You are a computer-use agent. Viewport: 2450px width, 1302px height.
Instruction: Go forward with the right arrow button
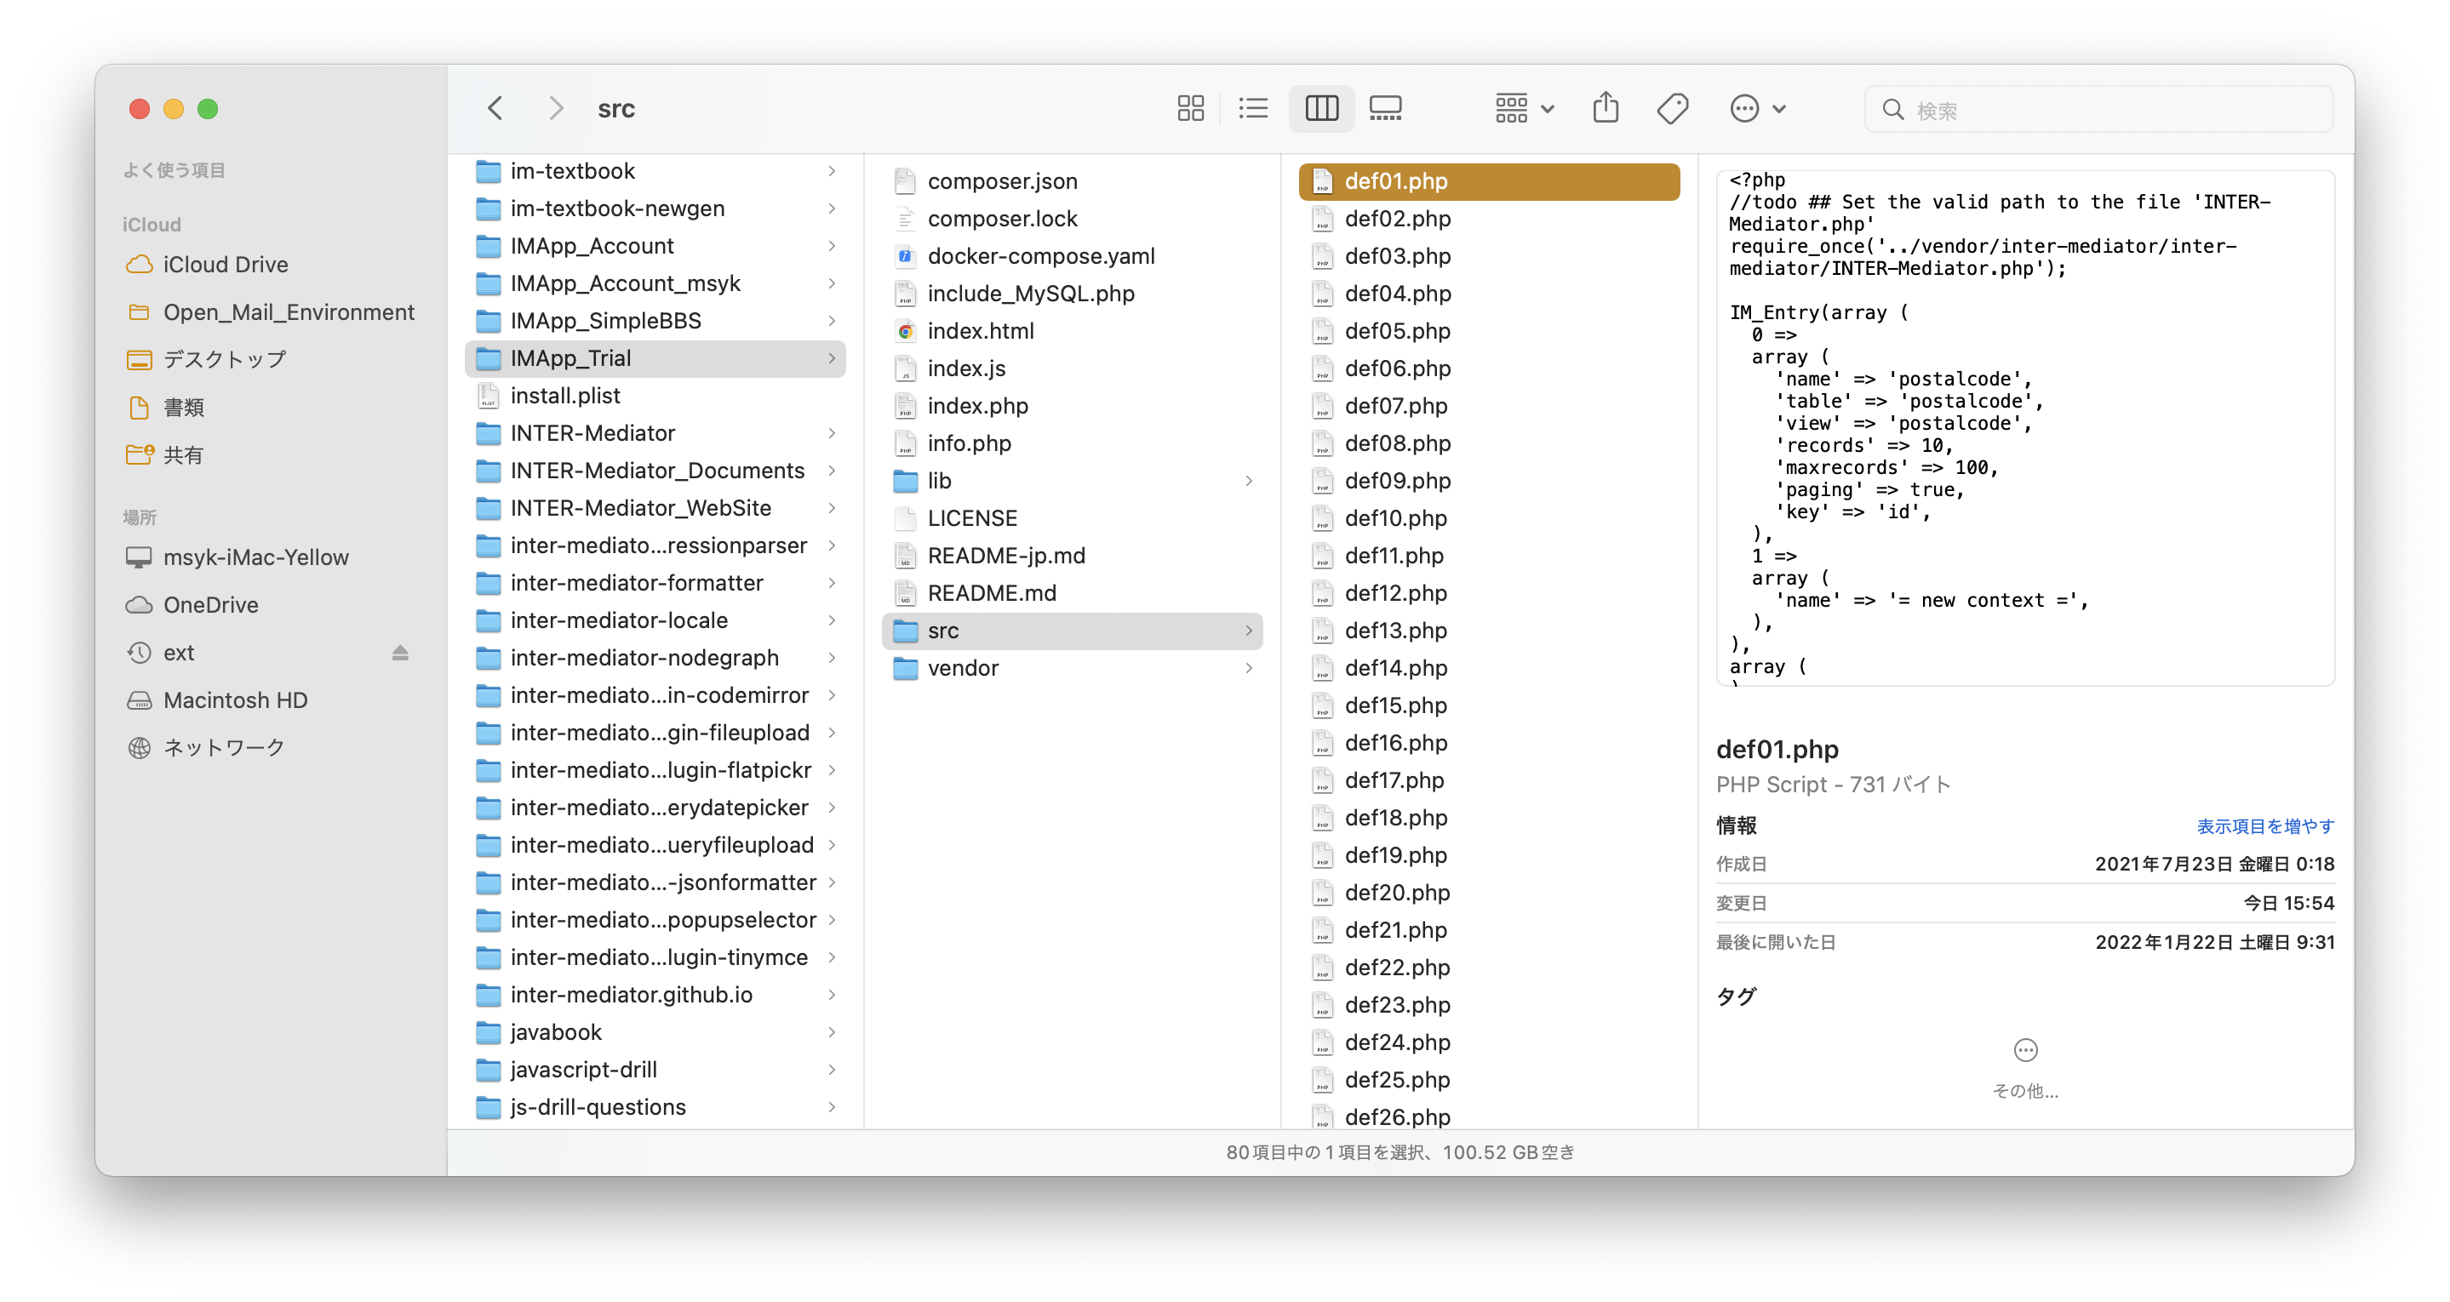[x=557, y=108]
